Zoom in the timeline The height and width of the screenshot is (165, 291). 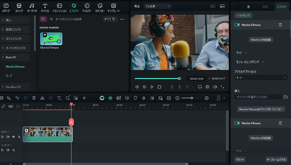point(207,98)
